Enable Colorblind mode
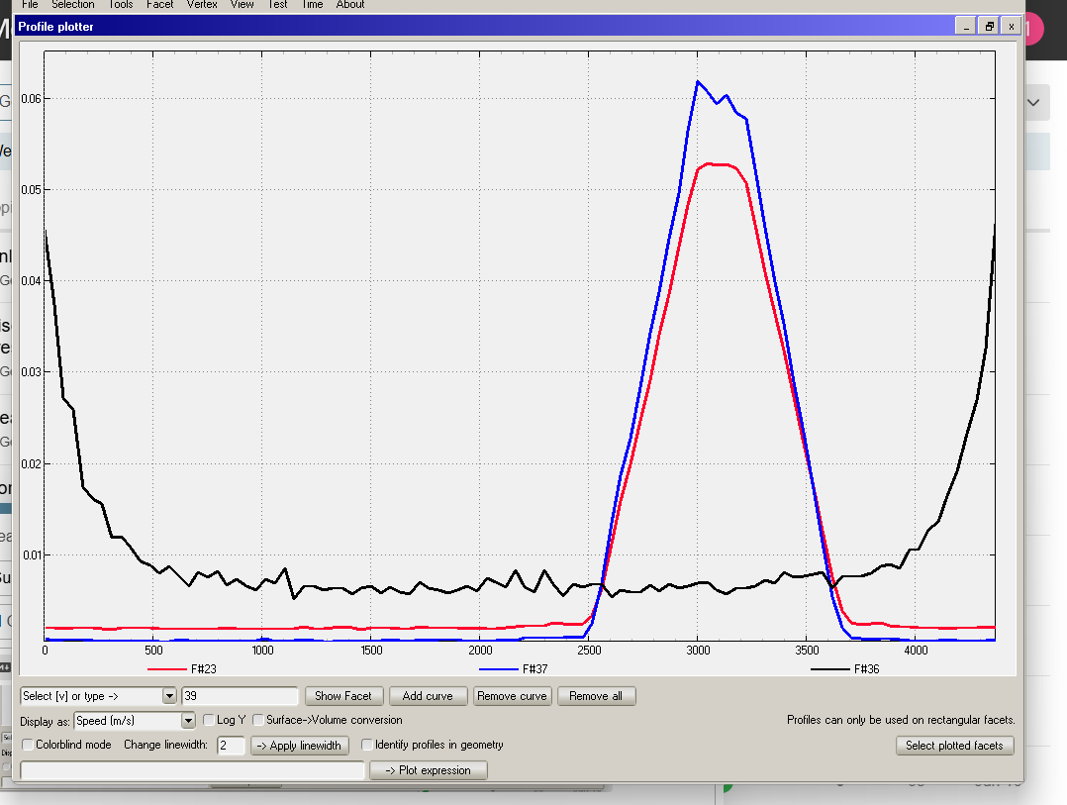Screen dimensions: 1067x805 (x=28, y=745)
